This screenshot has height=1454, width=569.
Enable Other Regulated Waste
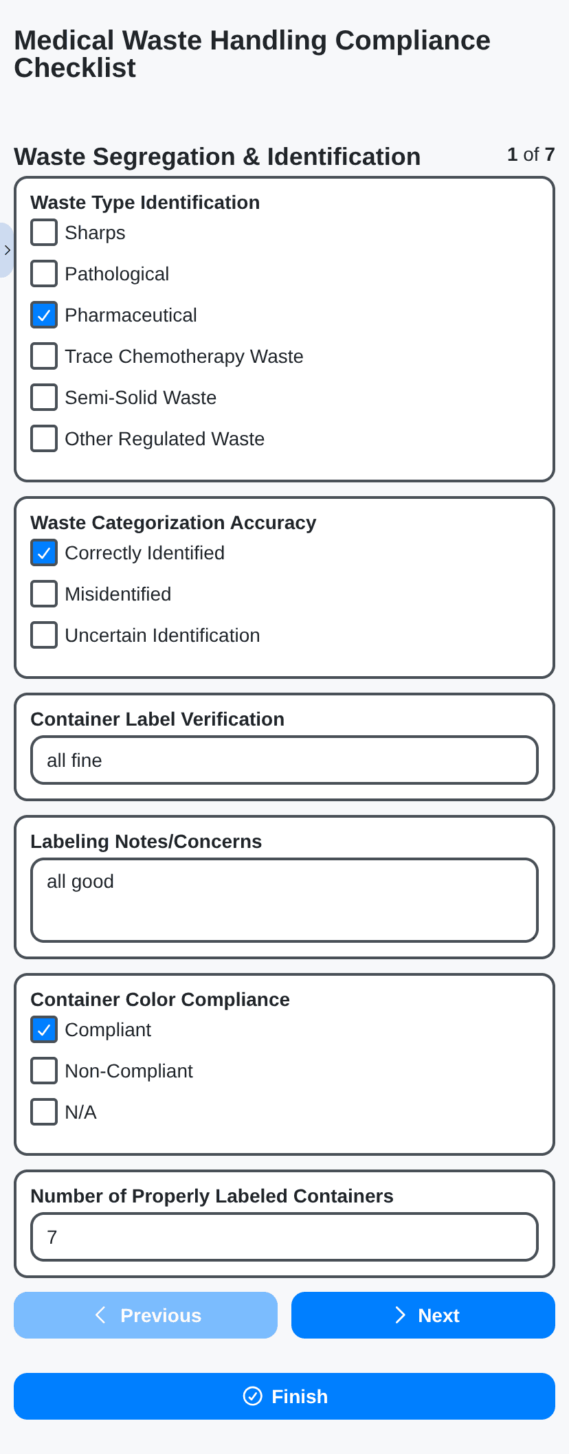coord(43,438)
